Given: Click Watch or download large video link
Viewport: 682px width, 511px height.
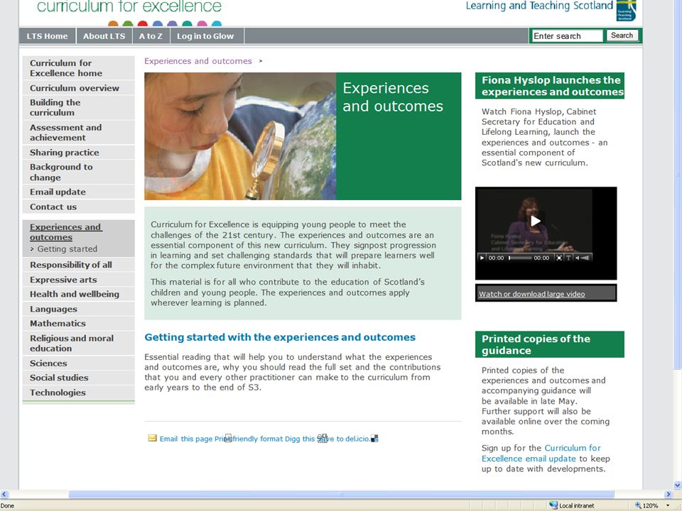Looking at the screenshot, I should click(531, 294).
